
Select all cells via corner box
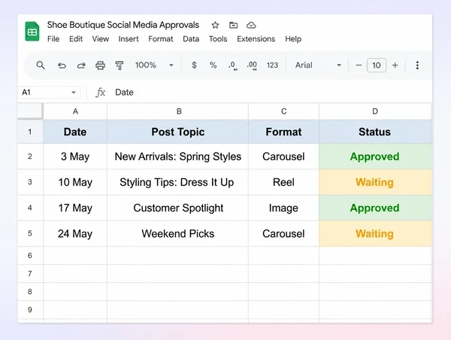(x=30, y=111)
